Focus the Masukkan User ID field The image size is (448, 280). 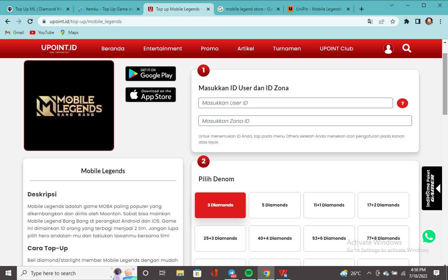click(296, 103)
